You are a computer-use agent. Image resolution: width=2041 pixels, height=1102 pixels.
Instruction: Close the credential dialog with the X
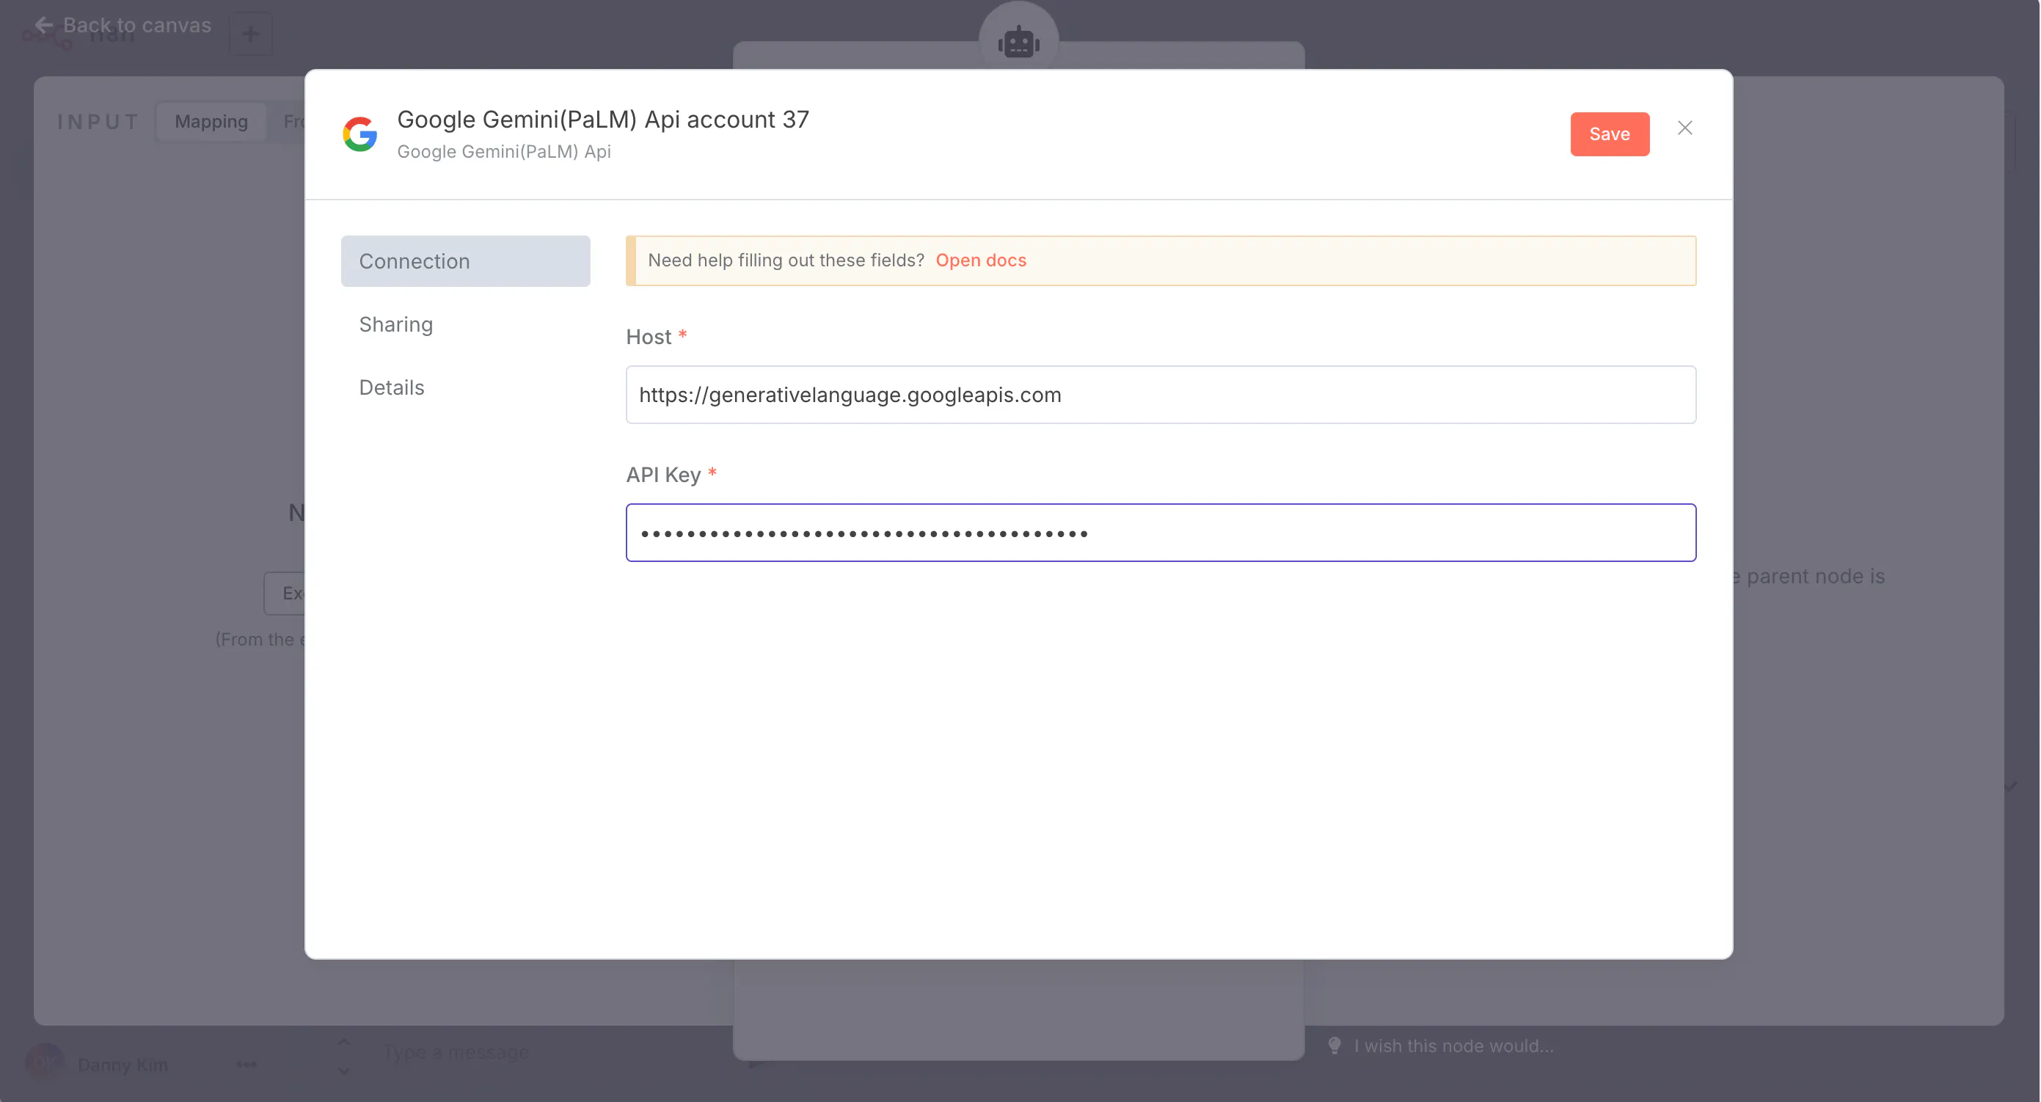point(1684,128)
